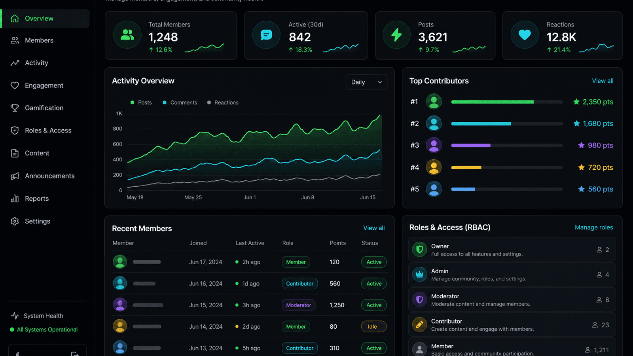Click the 18.3% growth indicator
633x356 pixels.
300,50
